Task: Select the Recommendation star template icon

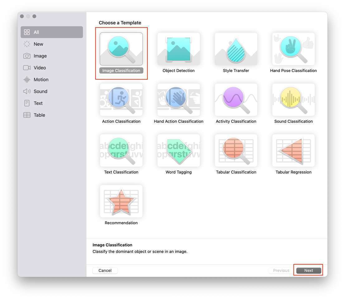Action: click(x=121, y=201)
